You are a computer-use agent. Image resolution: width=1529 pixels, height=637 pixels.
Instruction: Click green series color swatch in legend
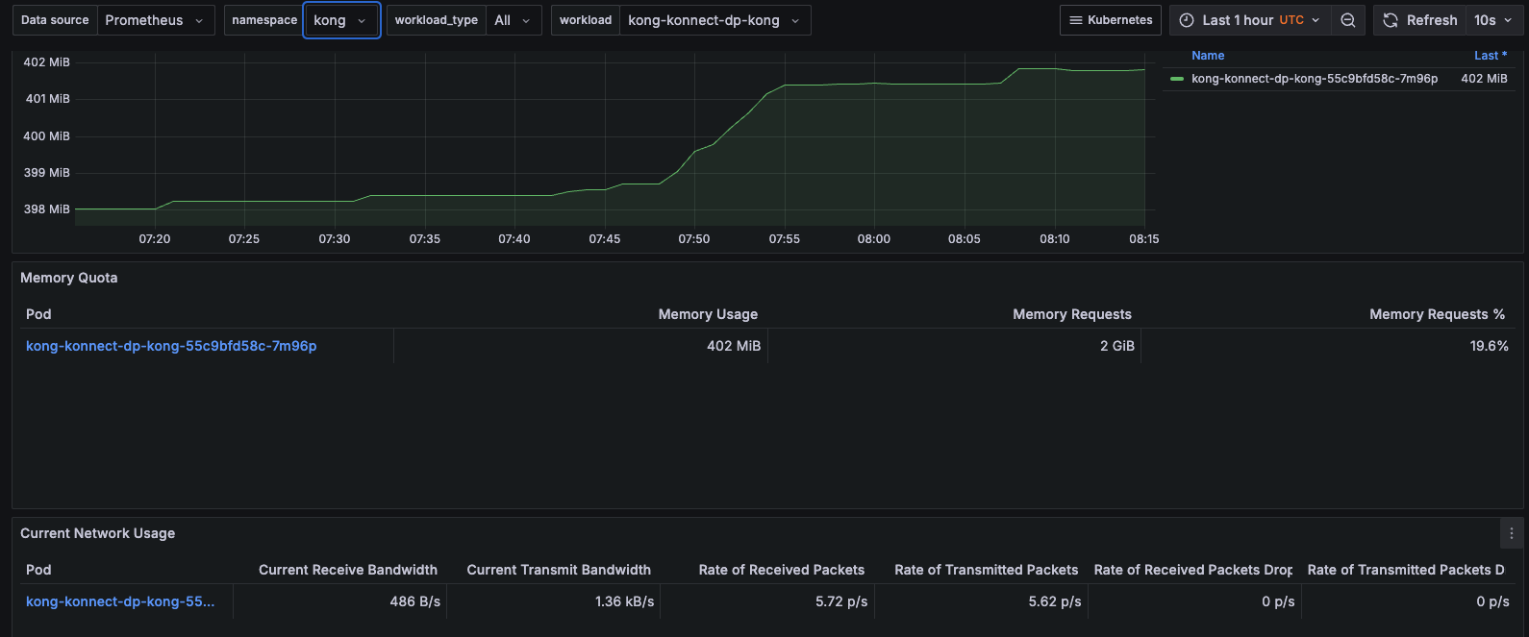[x=1177, y=79]
